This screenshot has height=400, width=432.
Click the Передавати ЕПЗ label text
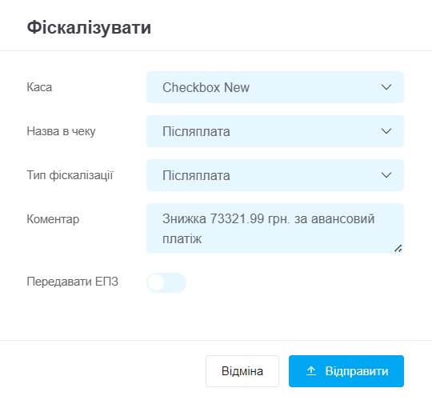click(73, 282)
